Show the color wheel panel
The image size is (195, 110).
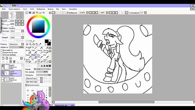tap(27, 13)
